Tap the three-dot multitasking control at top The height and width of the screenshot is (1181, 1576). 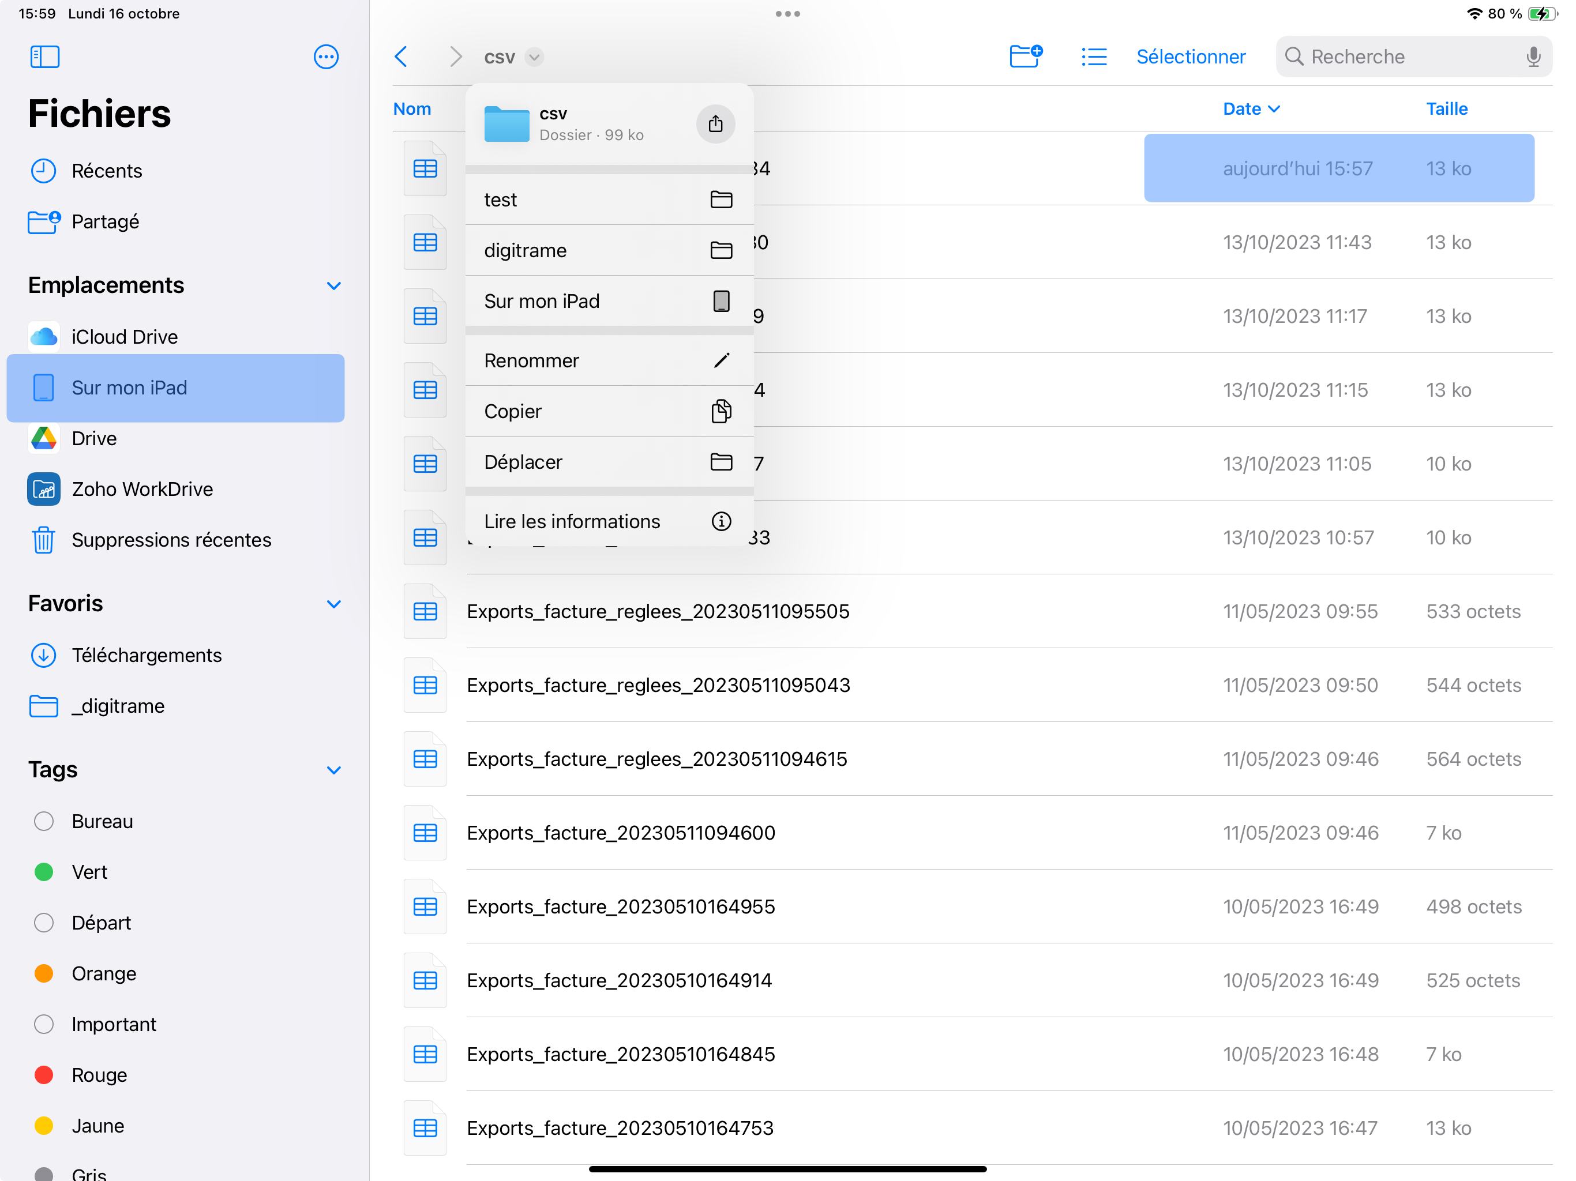788,13
